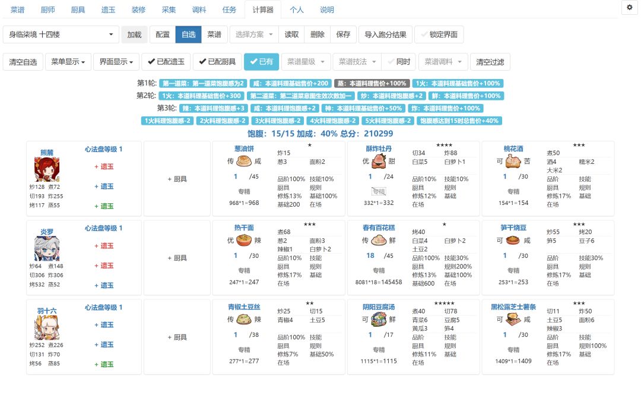641x398 pixels.
Task: Add 厨具 for 羽十六
Action: (x=177, y=337)
